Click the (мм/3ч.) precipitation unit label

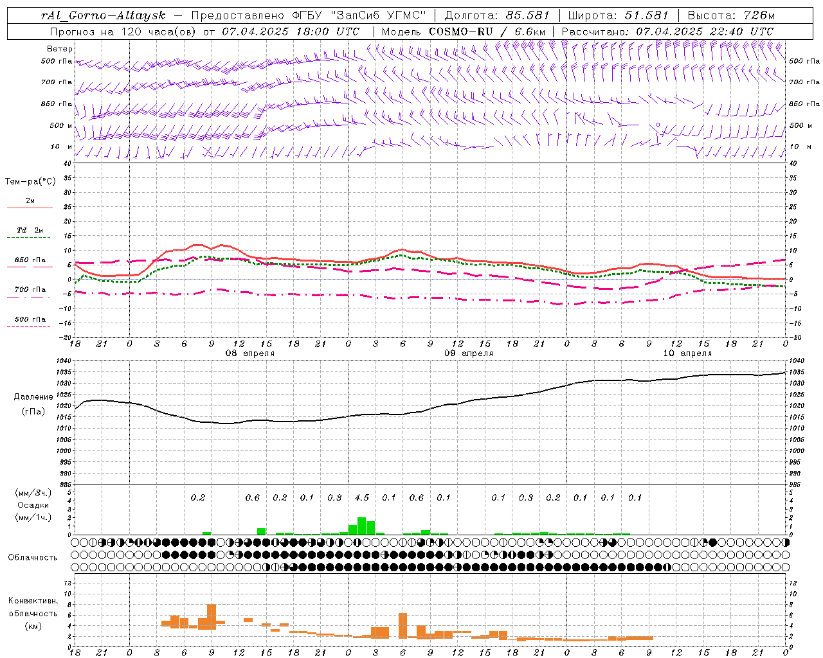[x=33, y=493]
